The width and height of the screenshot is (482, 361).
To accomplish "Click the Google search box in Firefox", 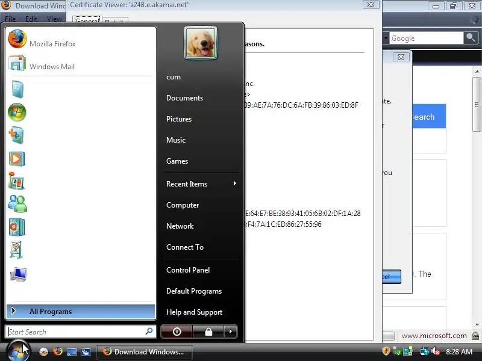I will tap(426, 39).
